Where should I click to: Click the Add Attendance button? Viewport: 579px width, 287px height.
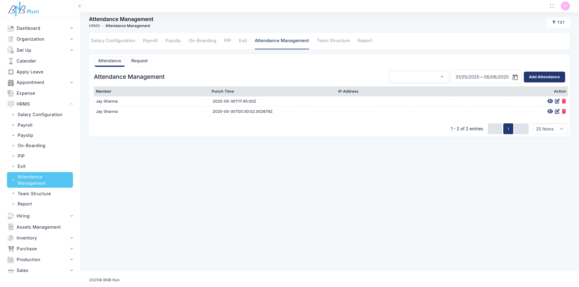544,77
